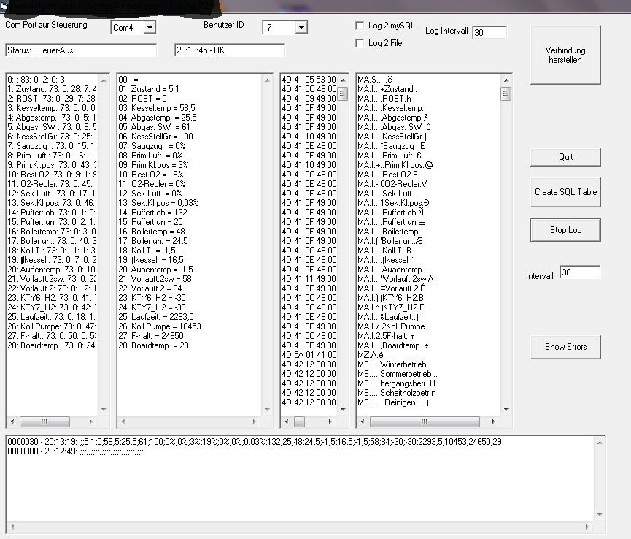Open the Com Port dropdown showing Com4

pos(150,28)
